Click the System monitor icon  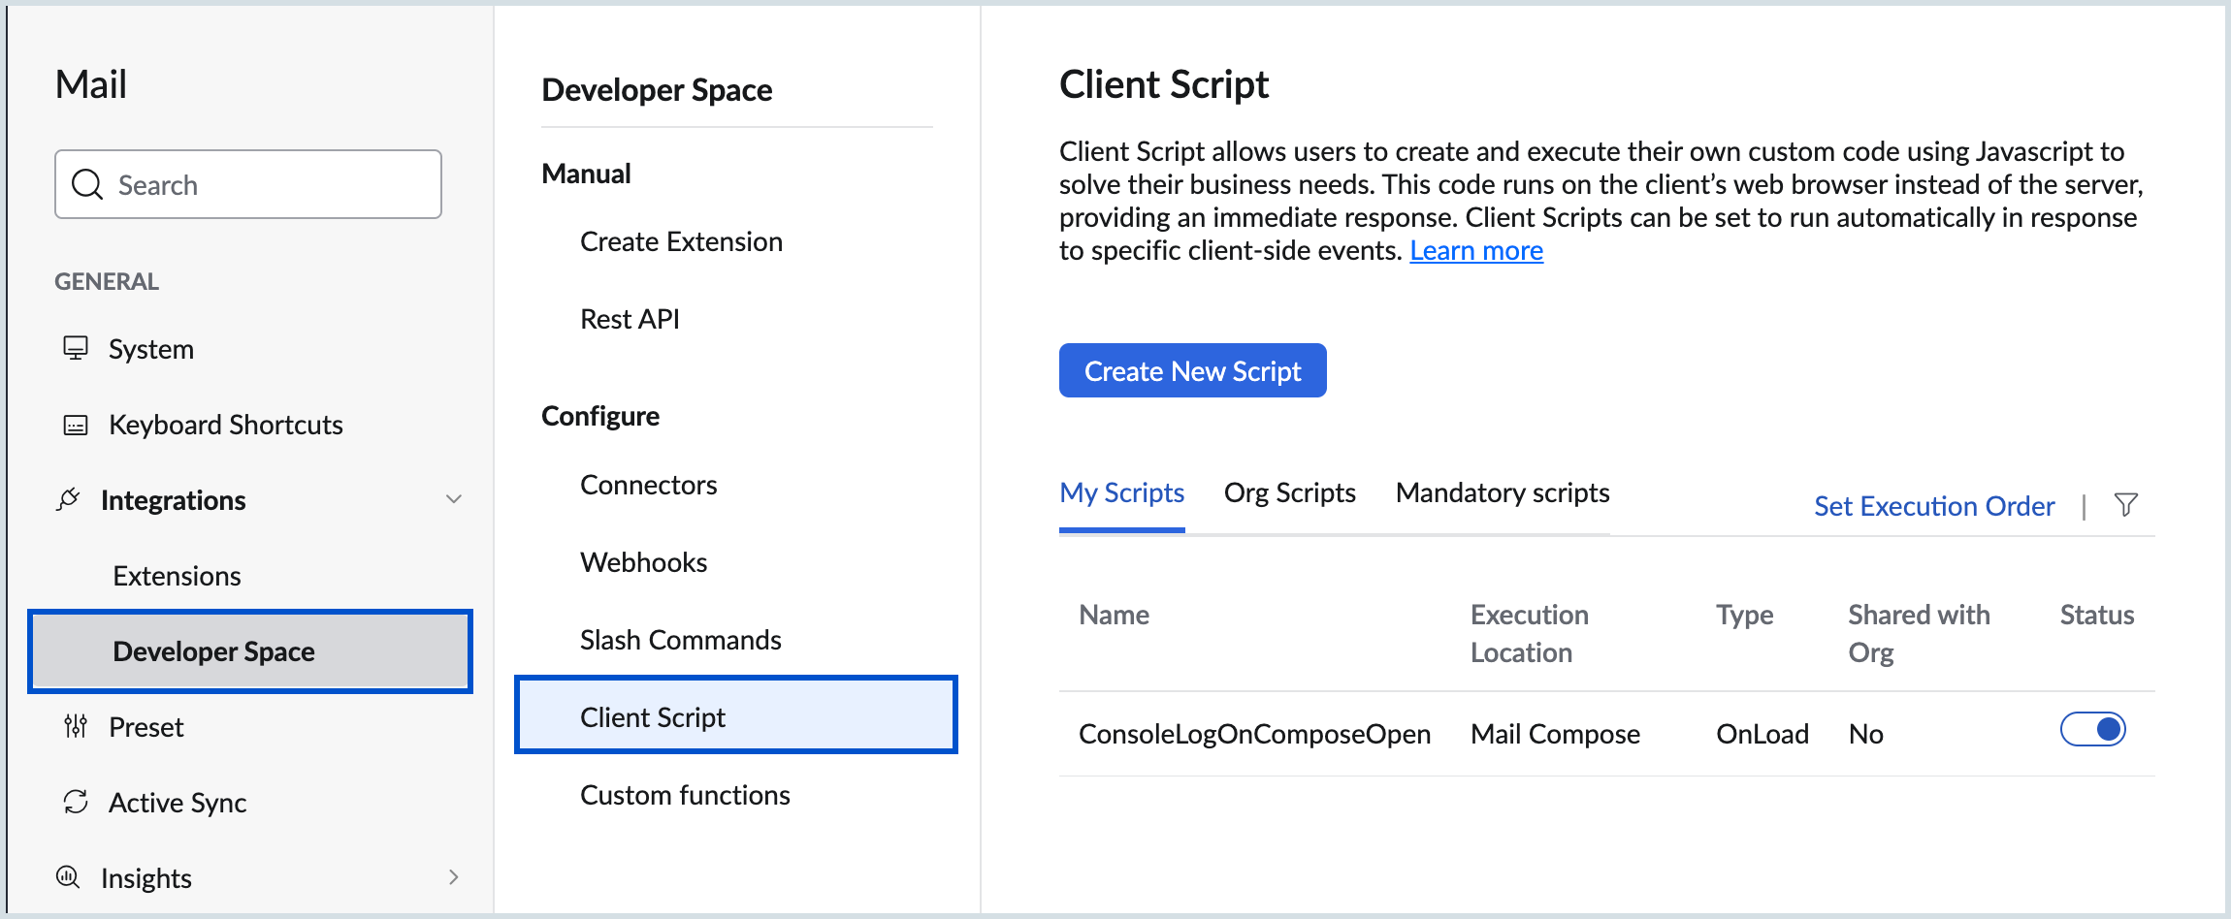coord(76,349)
